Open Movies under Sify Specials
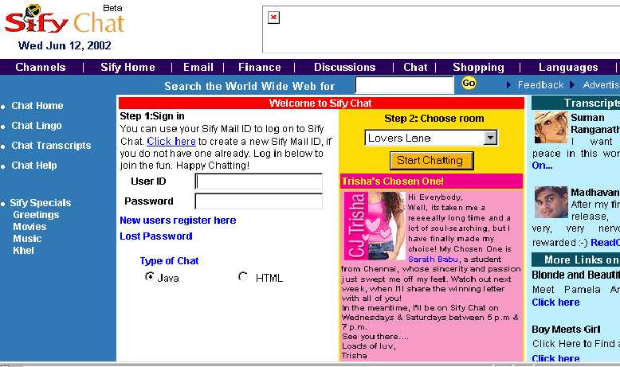The width and height of the screenshot is (620, 367). (x=29, y=227)
